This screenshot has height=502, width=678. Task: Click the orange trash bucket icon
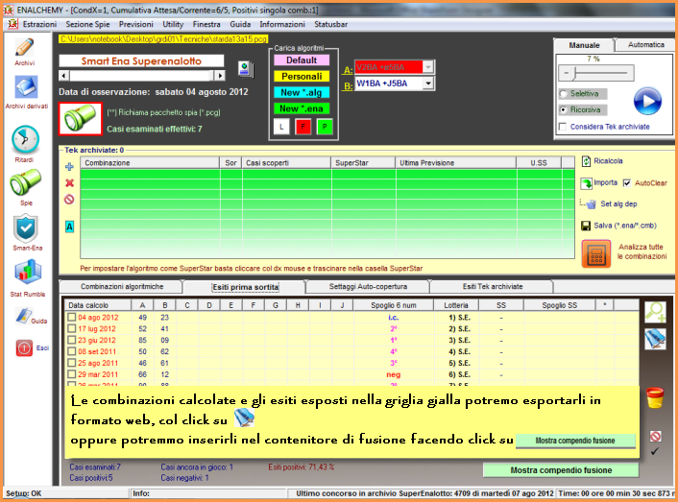[655, 397]
